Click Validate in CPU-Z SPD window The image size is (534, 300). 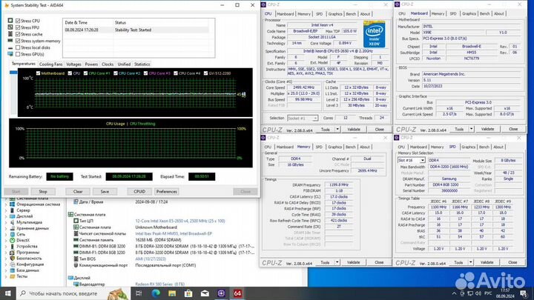pos(487,262)
